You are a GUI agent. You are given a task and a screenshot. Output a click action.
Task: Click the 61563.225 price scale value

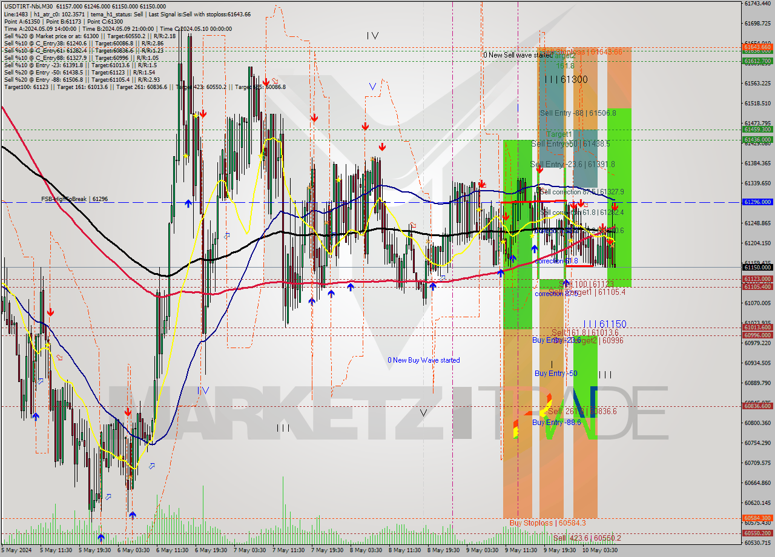757,83
